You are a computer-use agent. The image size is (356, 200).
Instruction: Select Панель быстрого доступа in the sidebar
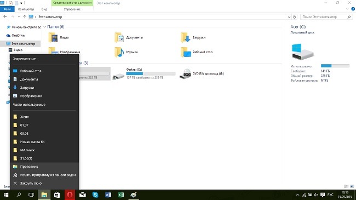(x=24, y=27)
